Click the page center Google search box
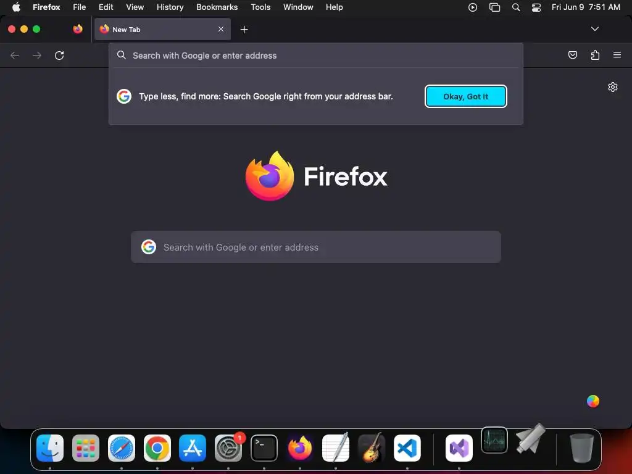 click(x=315, y=247)
